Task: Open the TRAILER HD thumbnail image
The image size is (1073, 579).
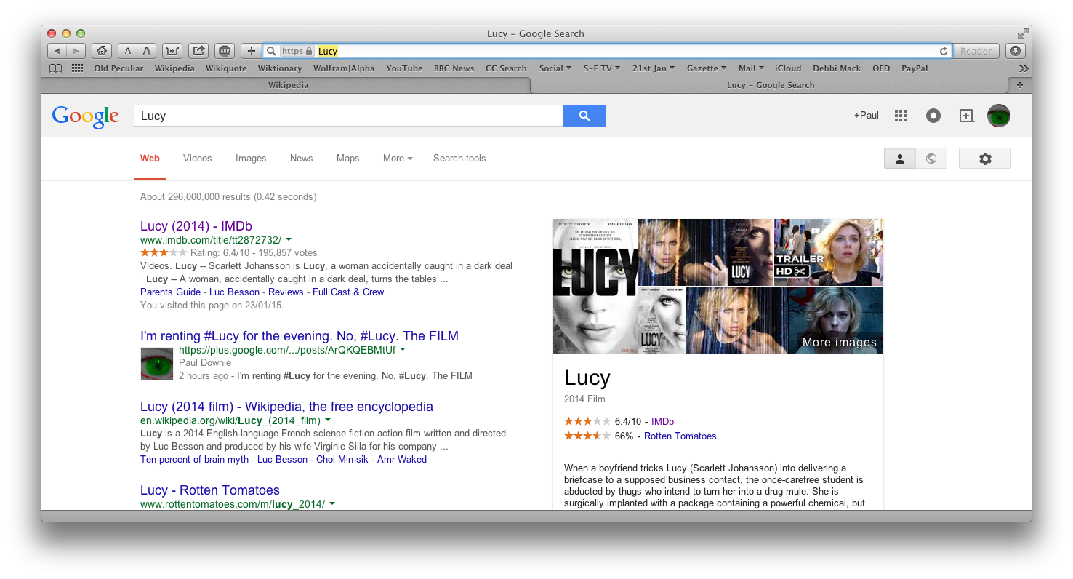Action: click(829, 252)
